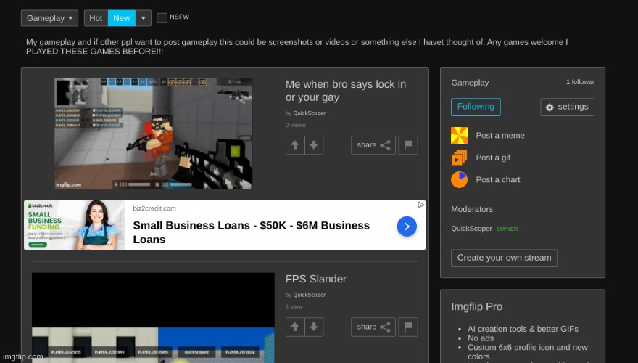Enable the NSFW checkbox
This screenshot has width=638, height=363.
[162, 17]
